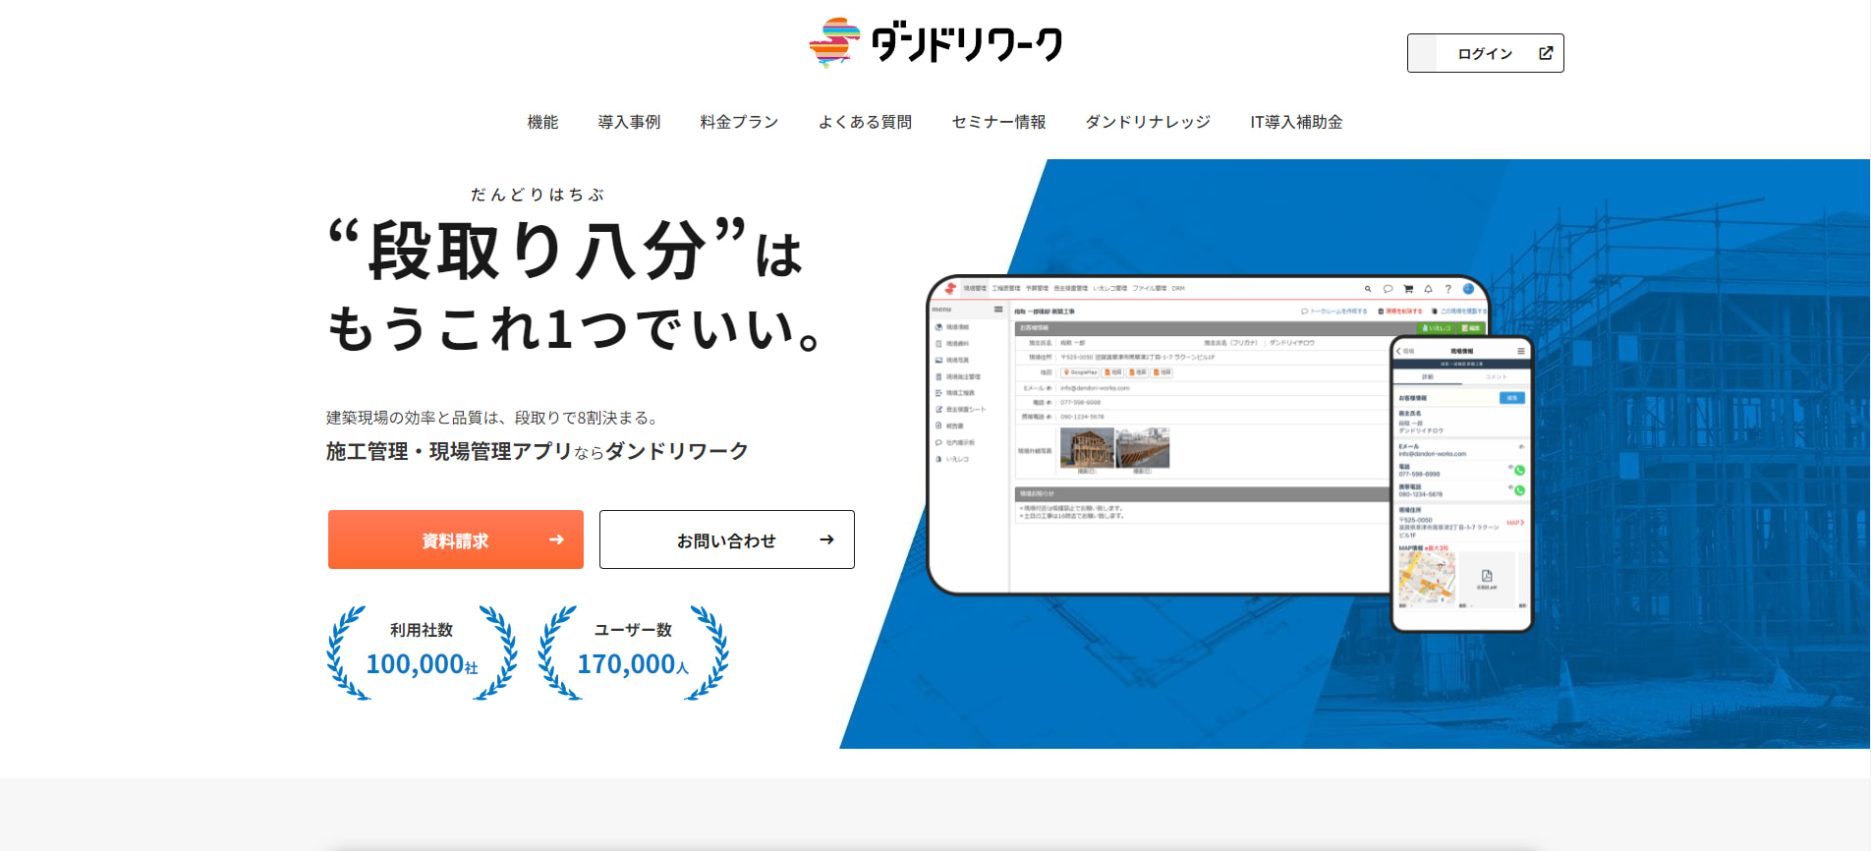This screenshot has height=851, width=1871.
Task: Click the tablet app screenshot mockup
Action: [1160, 434]
